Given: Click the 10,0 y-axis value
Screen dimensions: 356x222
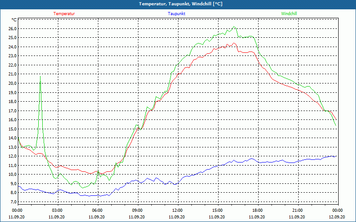Looking at the screenshot, I should 13,174.
